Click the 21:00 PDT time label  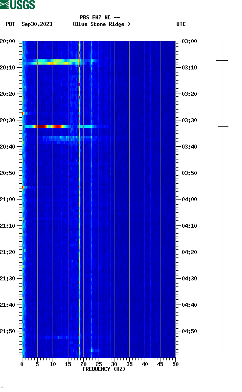tap(8, 199)
